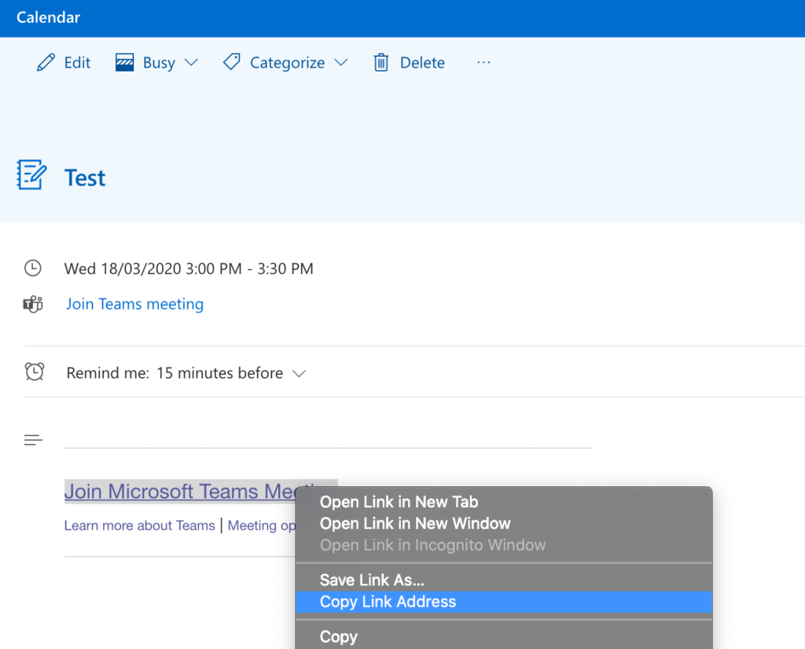
Task: Open the Remind me time dropdown
Action: click(300, 373)
